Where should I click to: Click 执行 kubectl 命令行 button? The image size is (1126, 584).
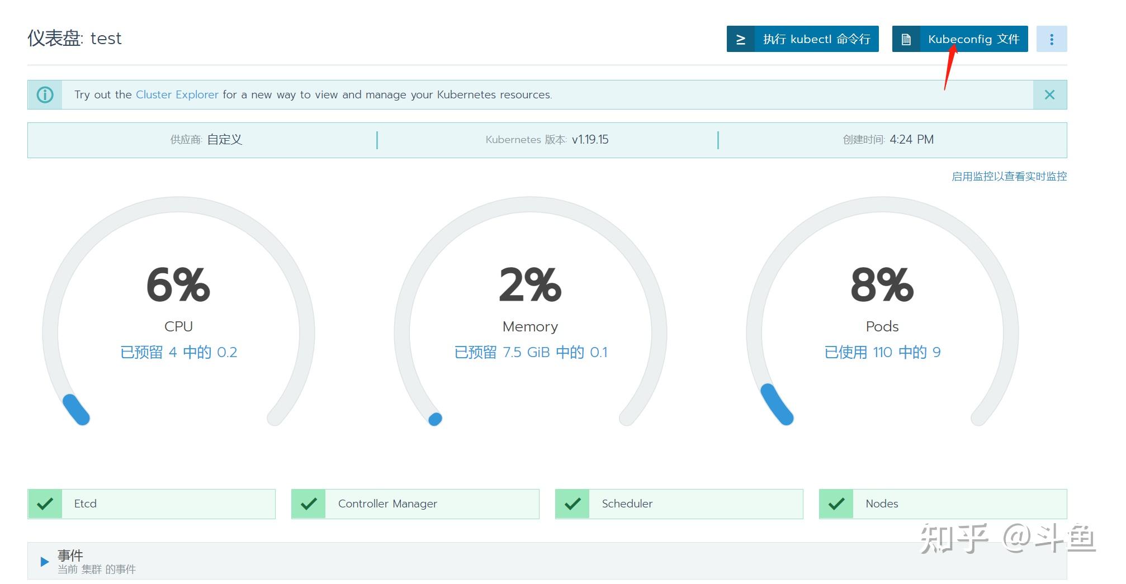coord(803,39)
